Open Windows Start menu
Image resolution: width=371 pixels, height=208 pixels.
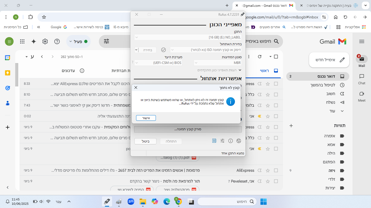(x=263, y=201)
